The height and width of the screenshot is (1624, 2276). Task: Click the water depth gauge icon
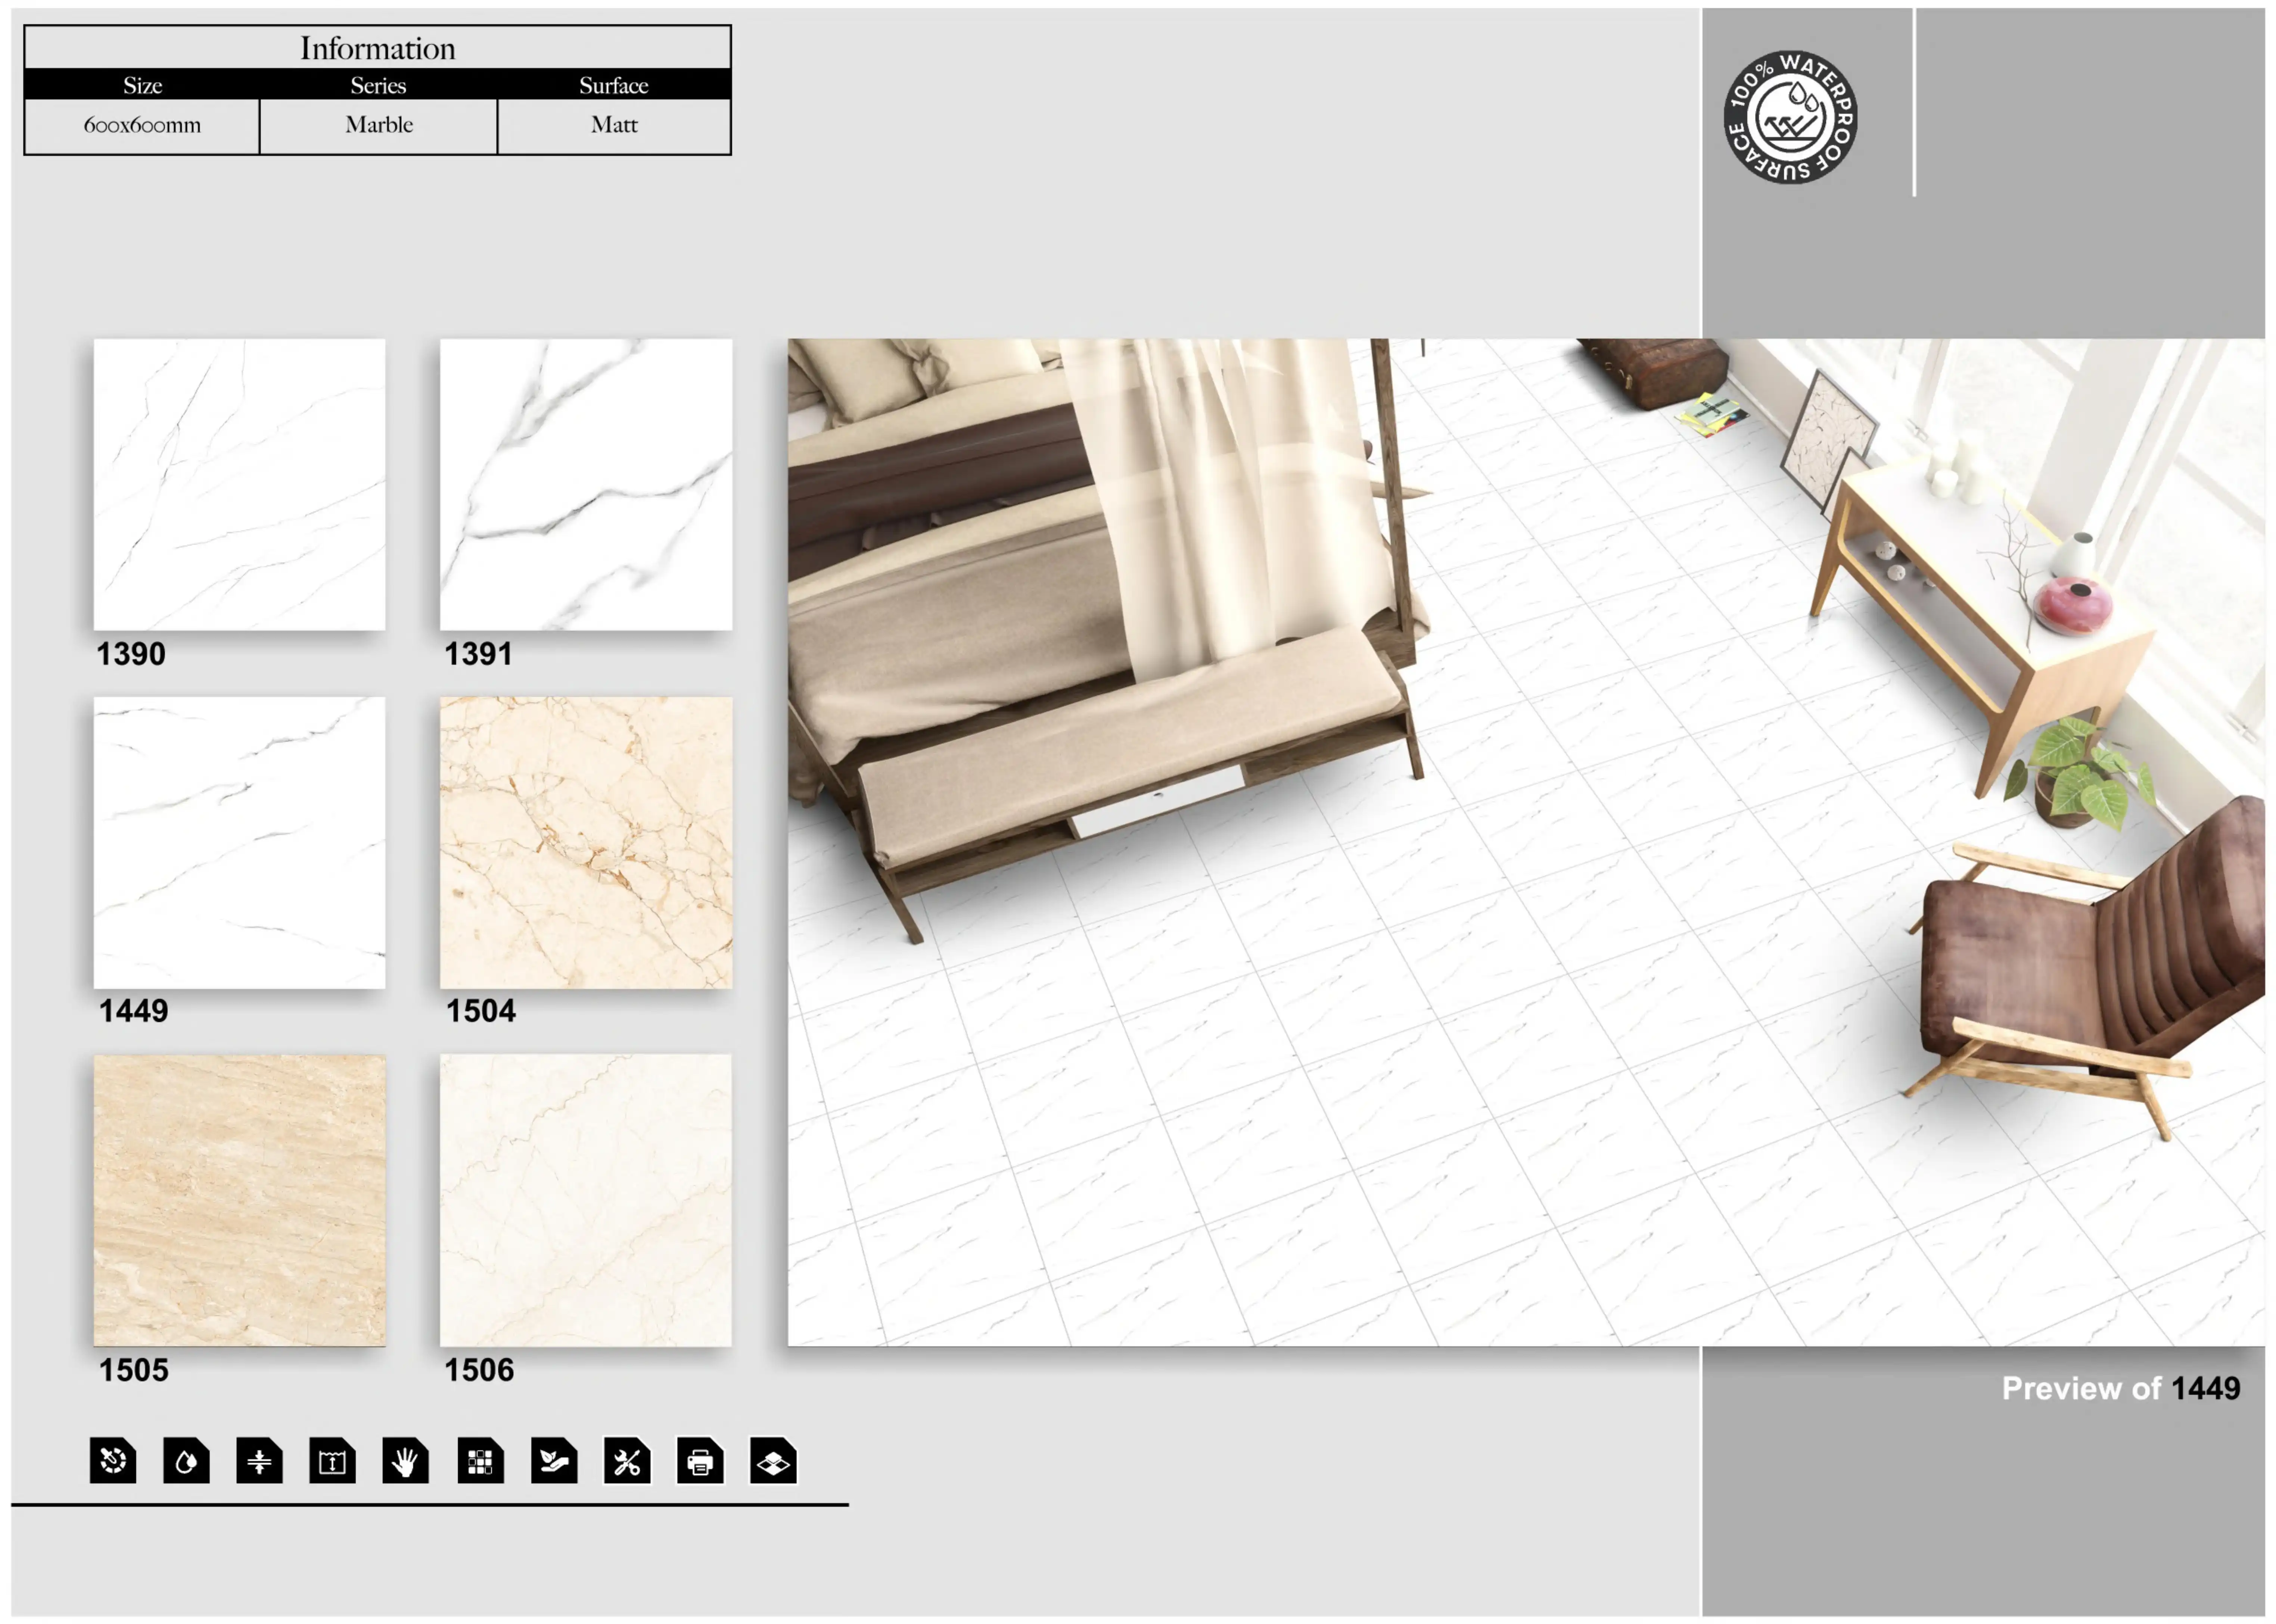pos(332,1461)
